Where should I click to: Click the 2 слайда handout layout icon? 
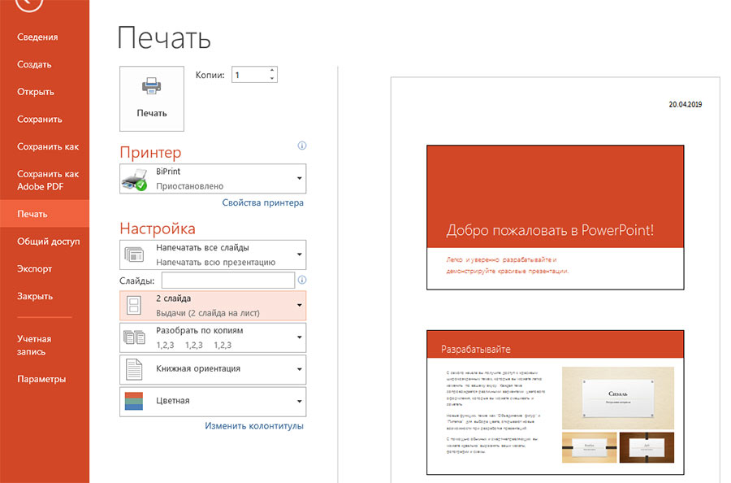coord(133,305)
